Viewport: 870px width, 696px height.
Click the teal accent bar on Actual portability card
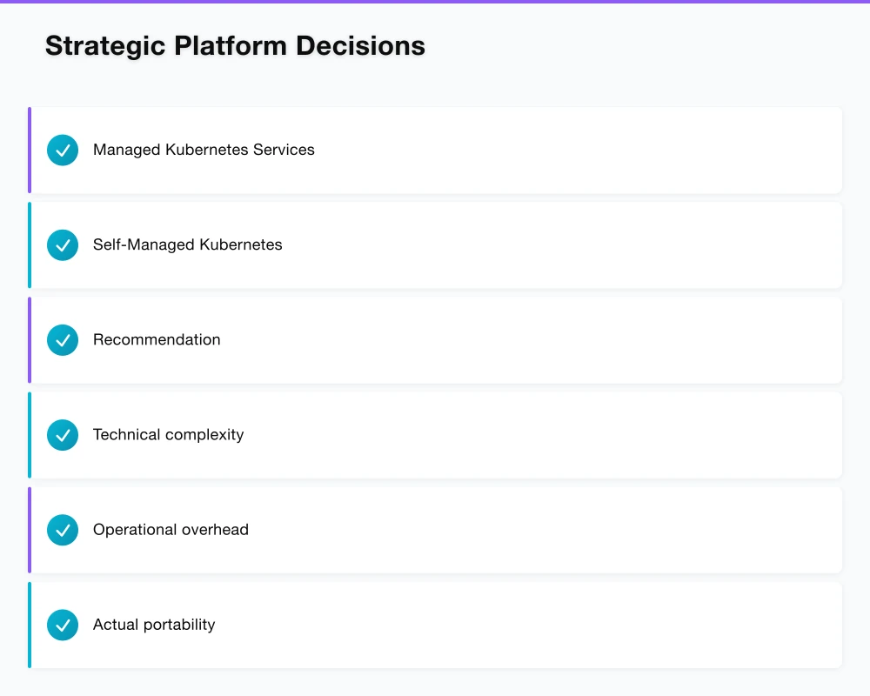coord(30,625)
